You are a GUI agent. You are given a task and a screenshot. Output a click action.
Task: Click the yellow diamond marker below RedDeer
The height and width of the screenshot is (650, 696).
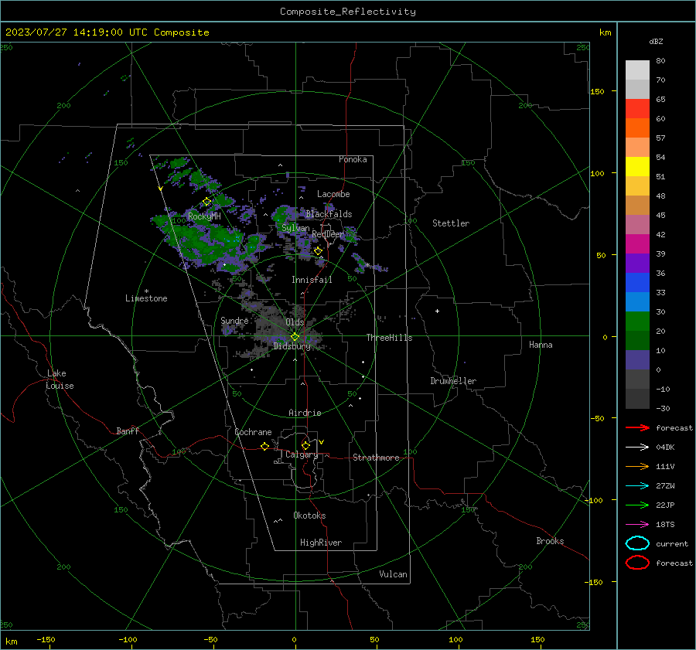point(318,251)
